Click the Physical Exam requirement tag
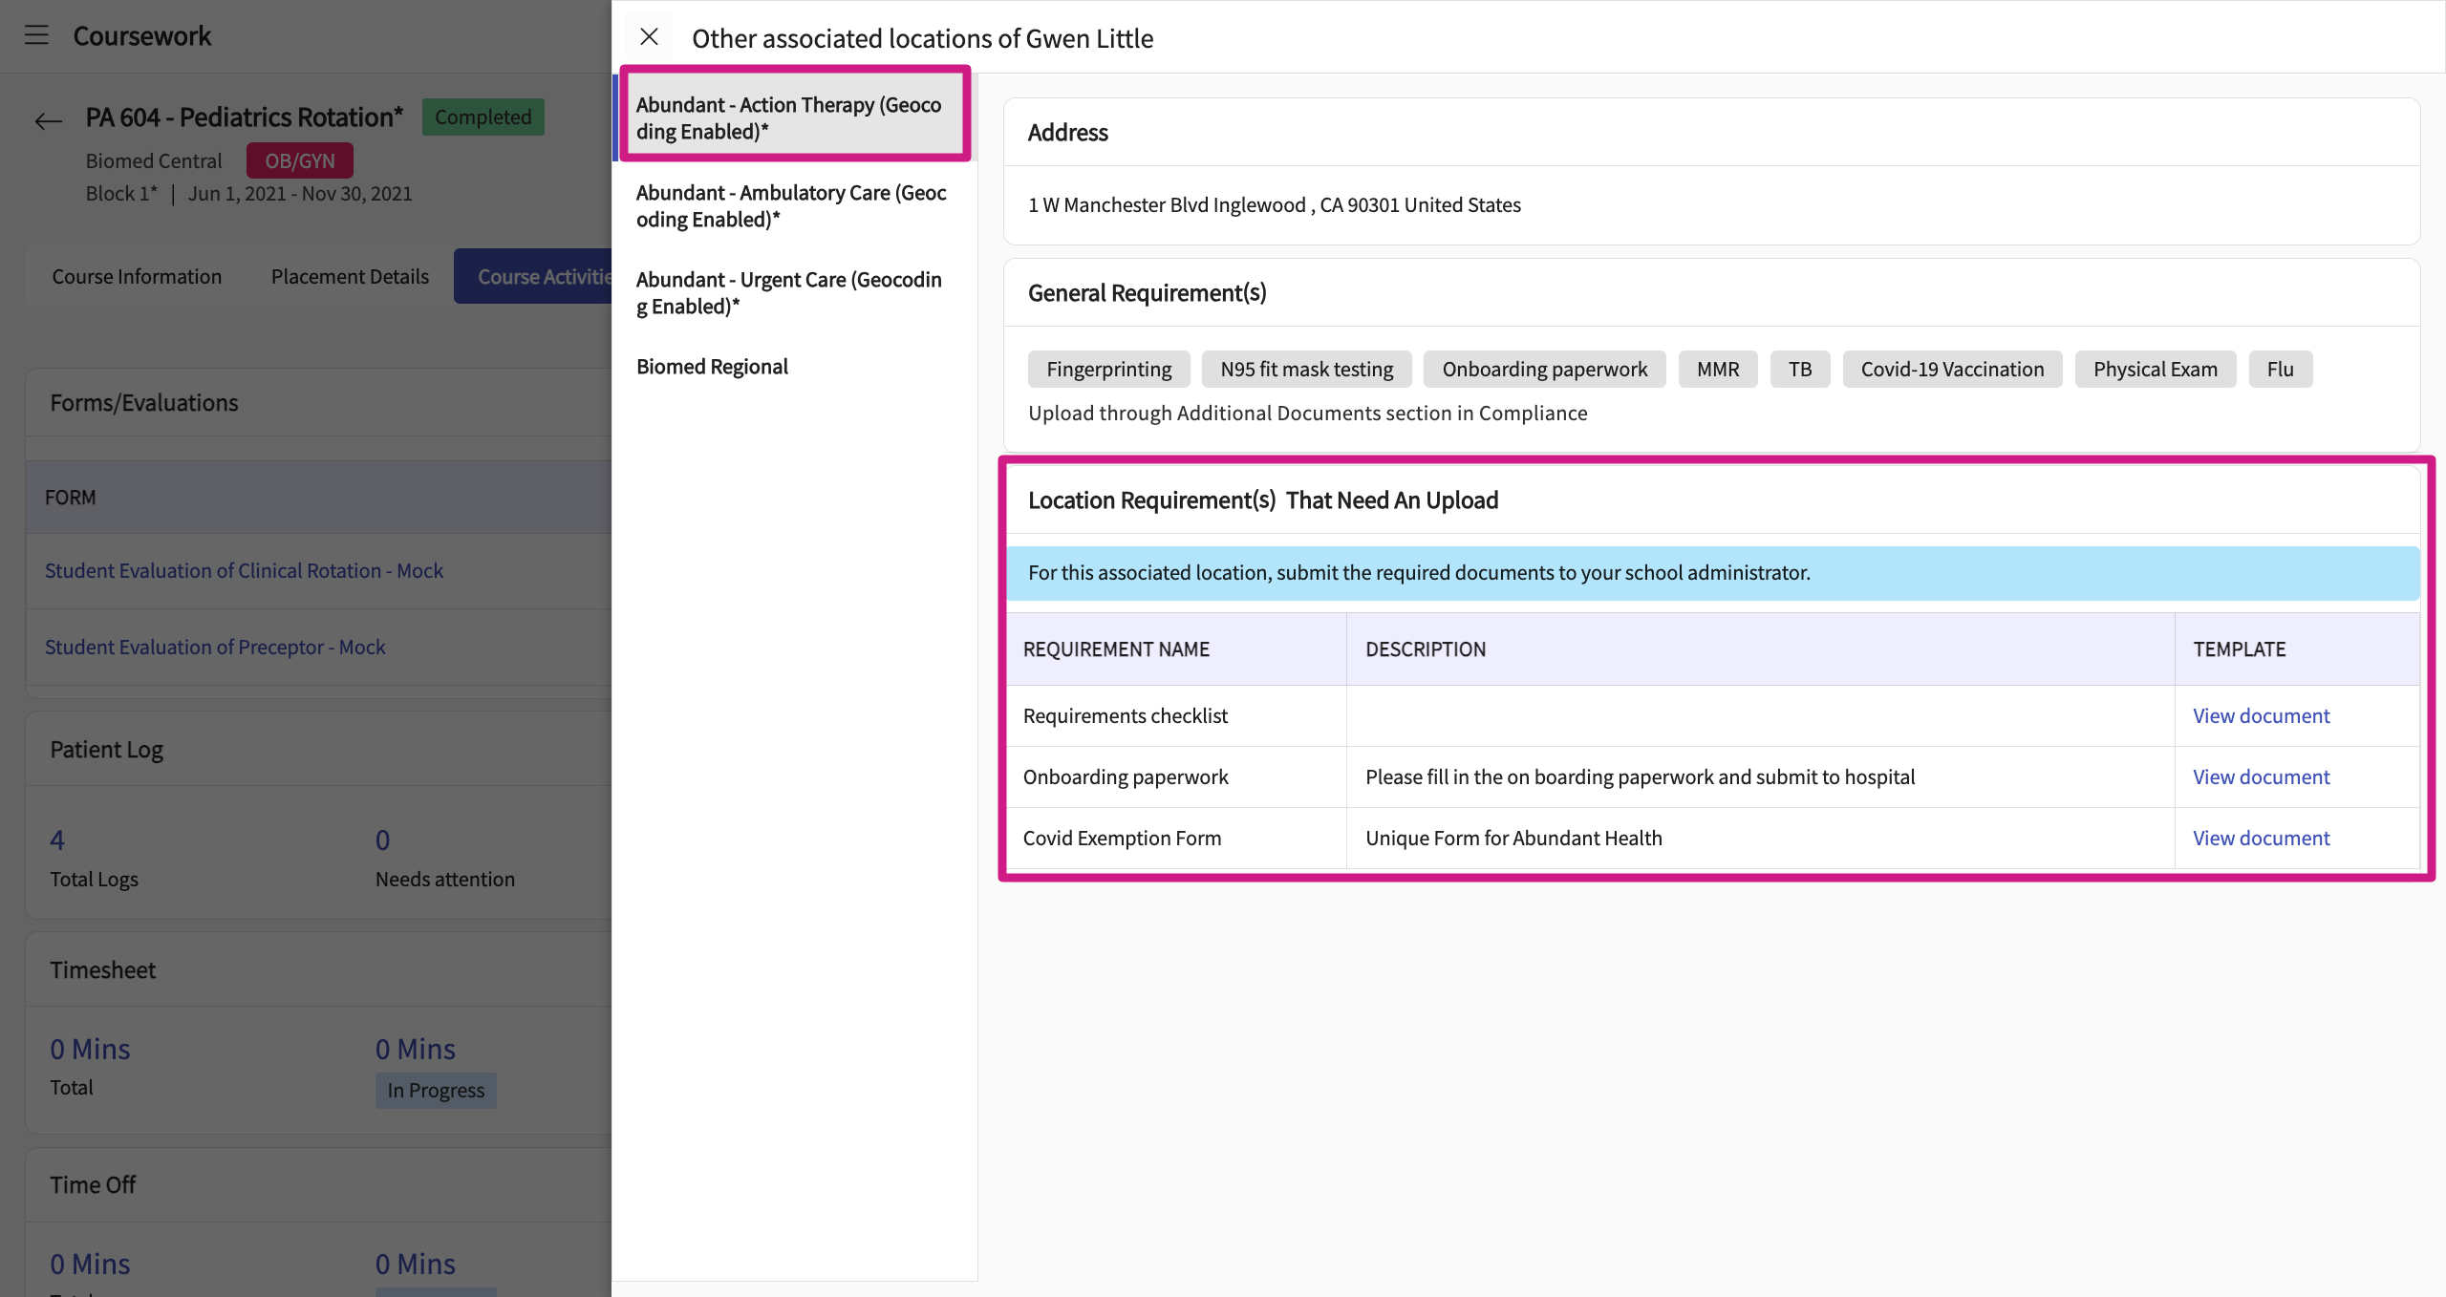Viewport: 2446px width, 1297px height. (2155, 369)
